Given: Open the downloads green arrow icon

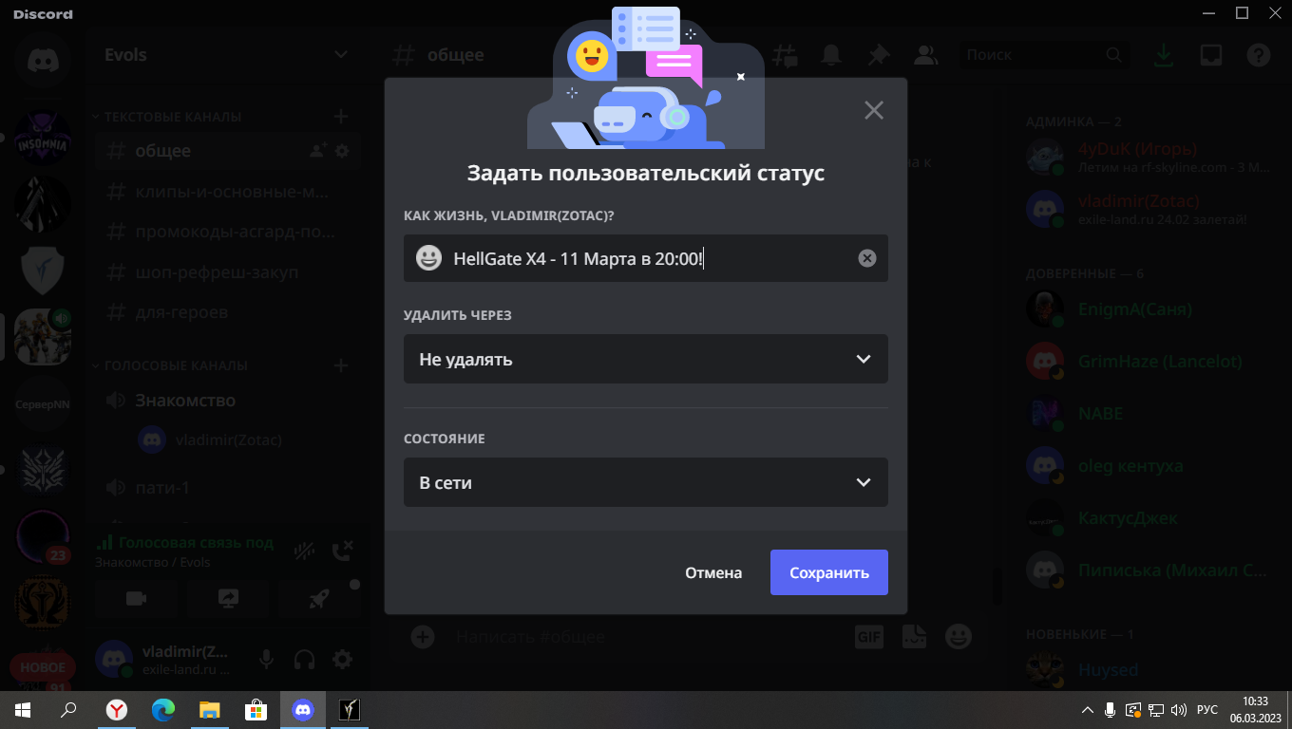Looking at the screenshot, I should 1163,55.
